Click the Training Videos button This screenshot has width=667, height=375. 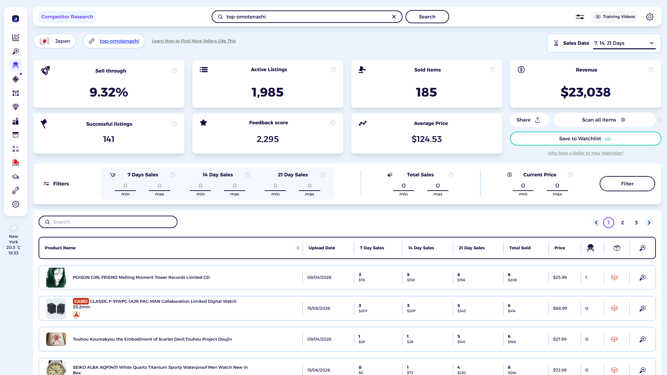pyautogui.click(x=615, y=17)
